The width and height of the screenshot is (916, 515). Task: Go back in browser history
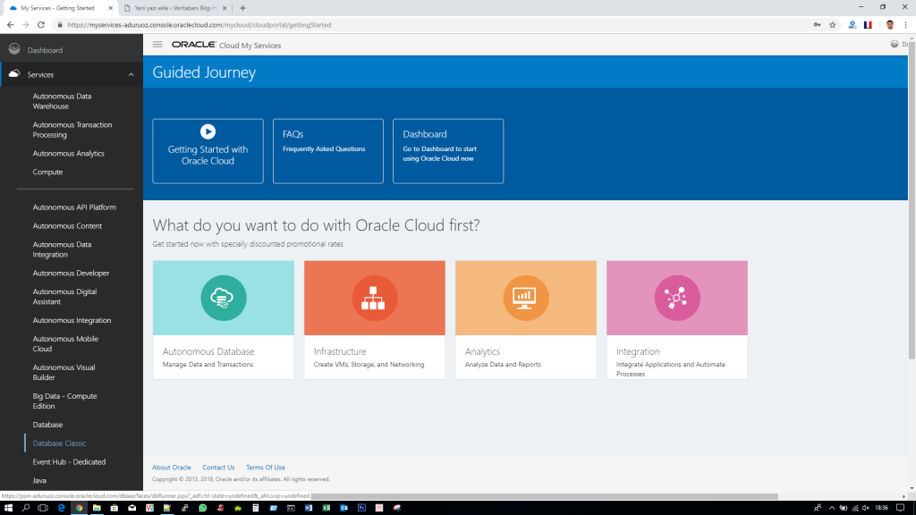(10, 25)
